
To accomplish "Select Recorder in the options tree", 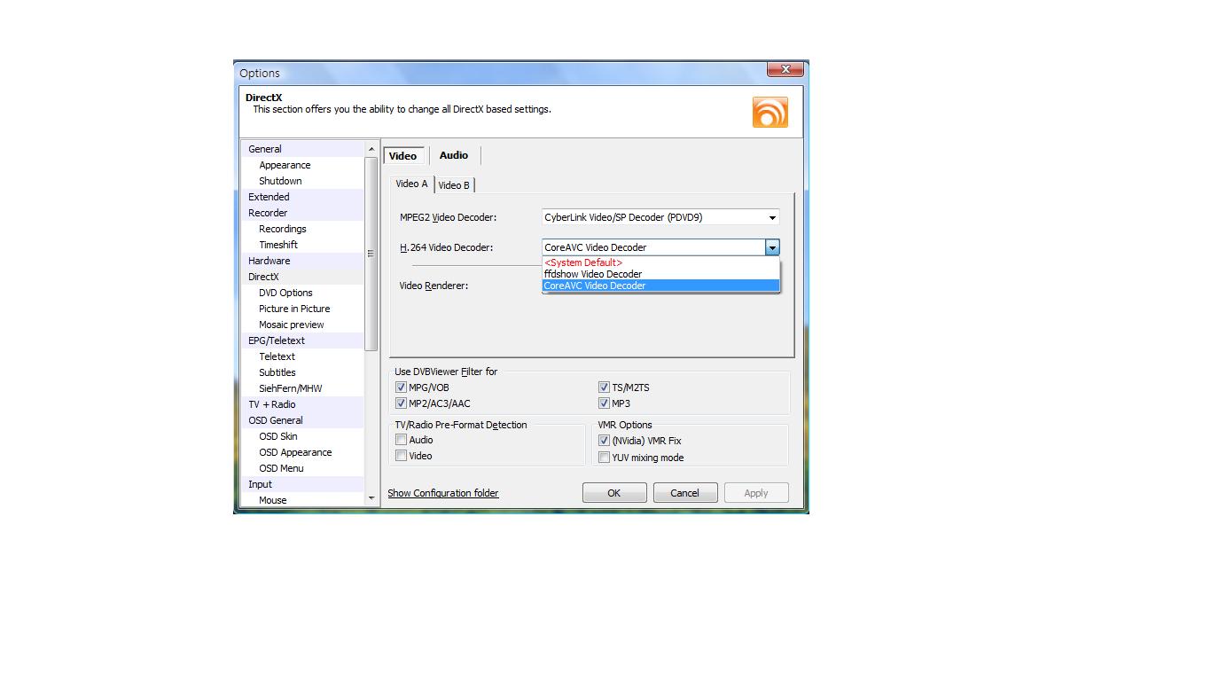I will point(268,213).
